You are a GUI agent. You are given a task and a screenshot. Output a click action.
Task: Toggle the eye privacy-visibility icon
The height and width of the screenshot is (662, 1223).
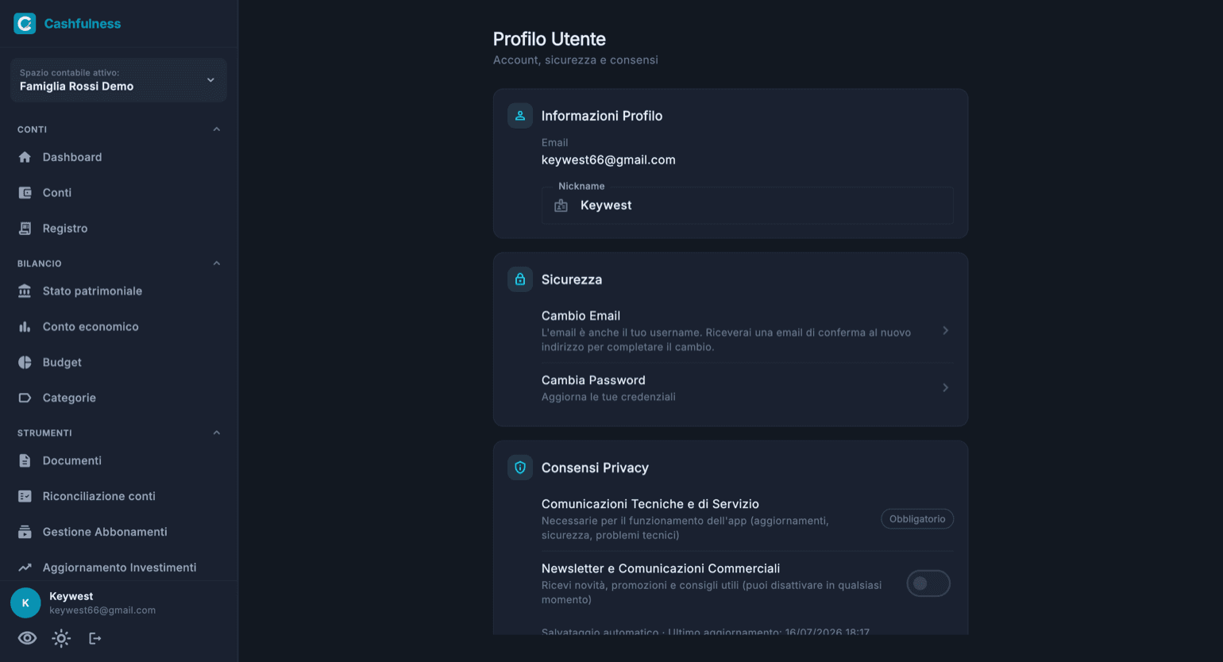pyautogui.click(x=27, y=638)
